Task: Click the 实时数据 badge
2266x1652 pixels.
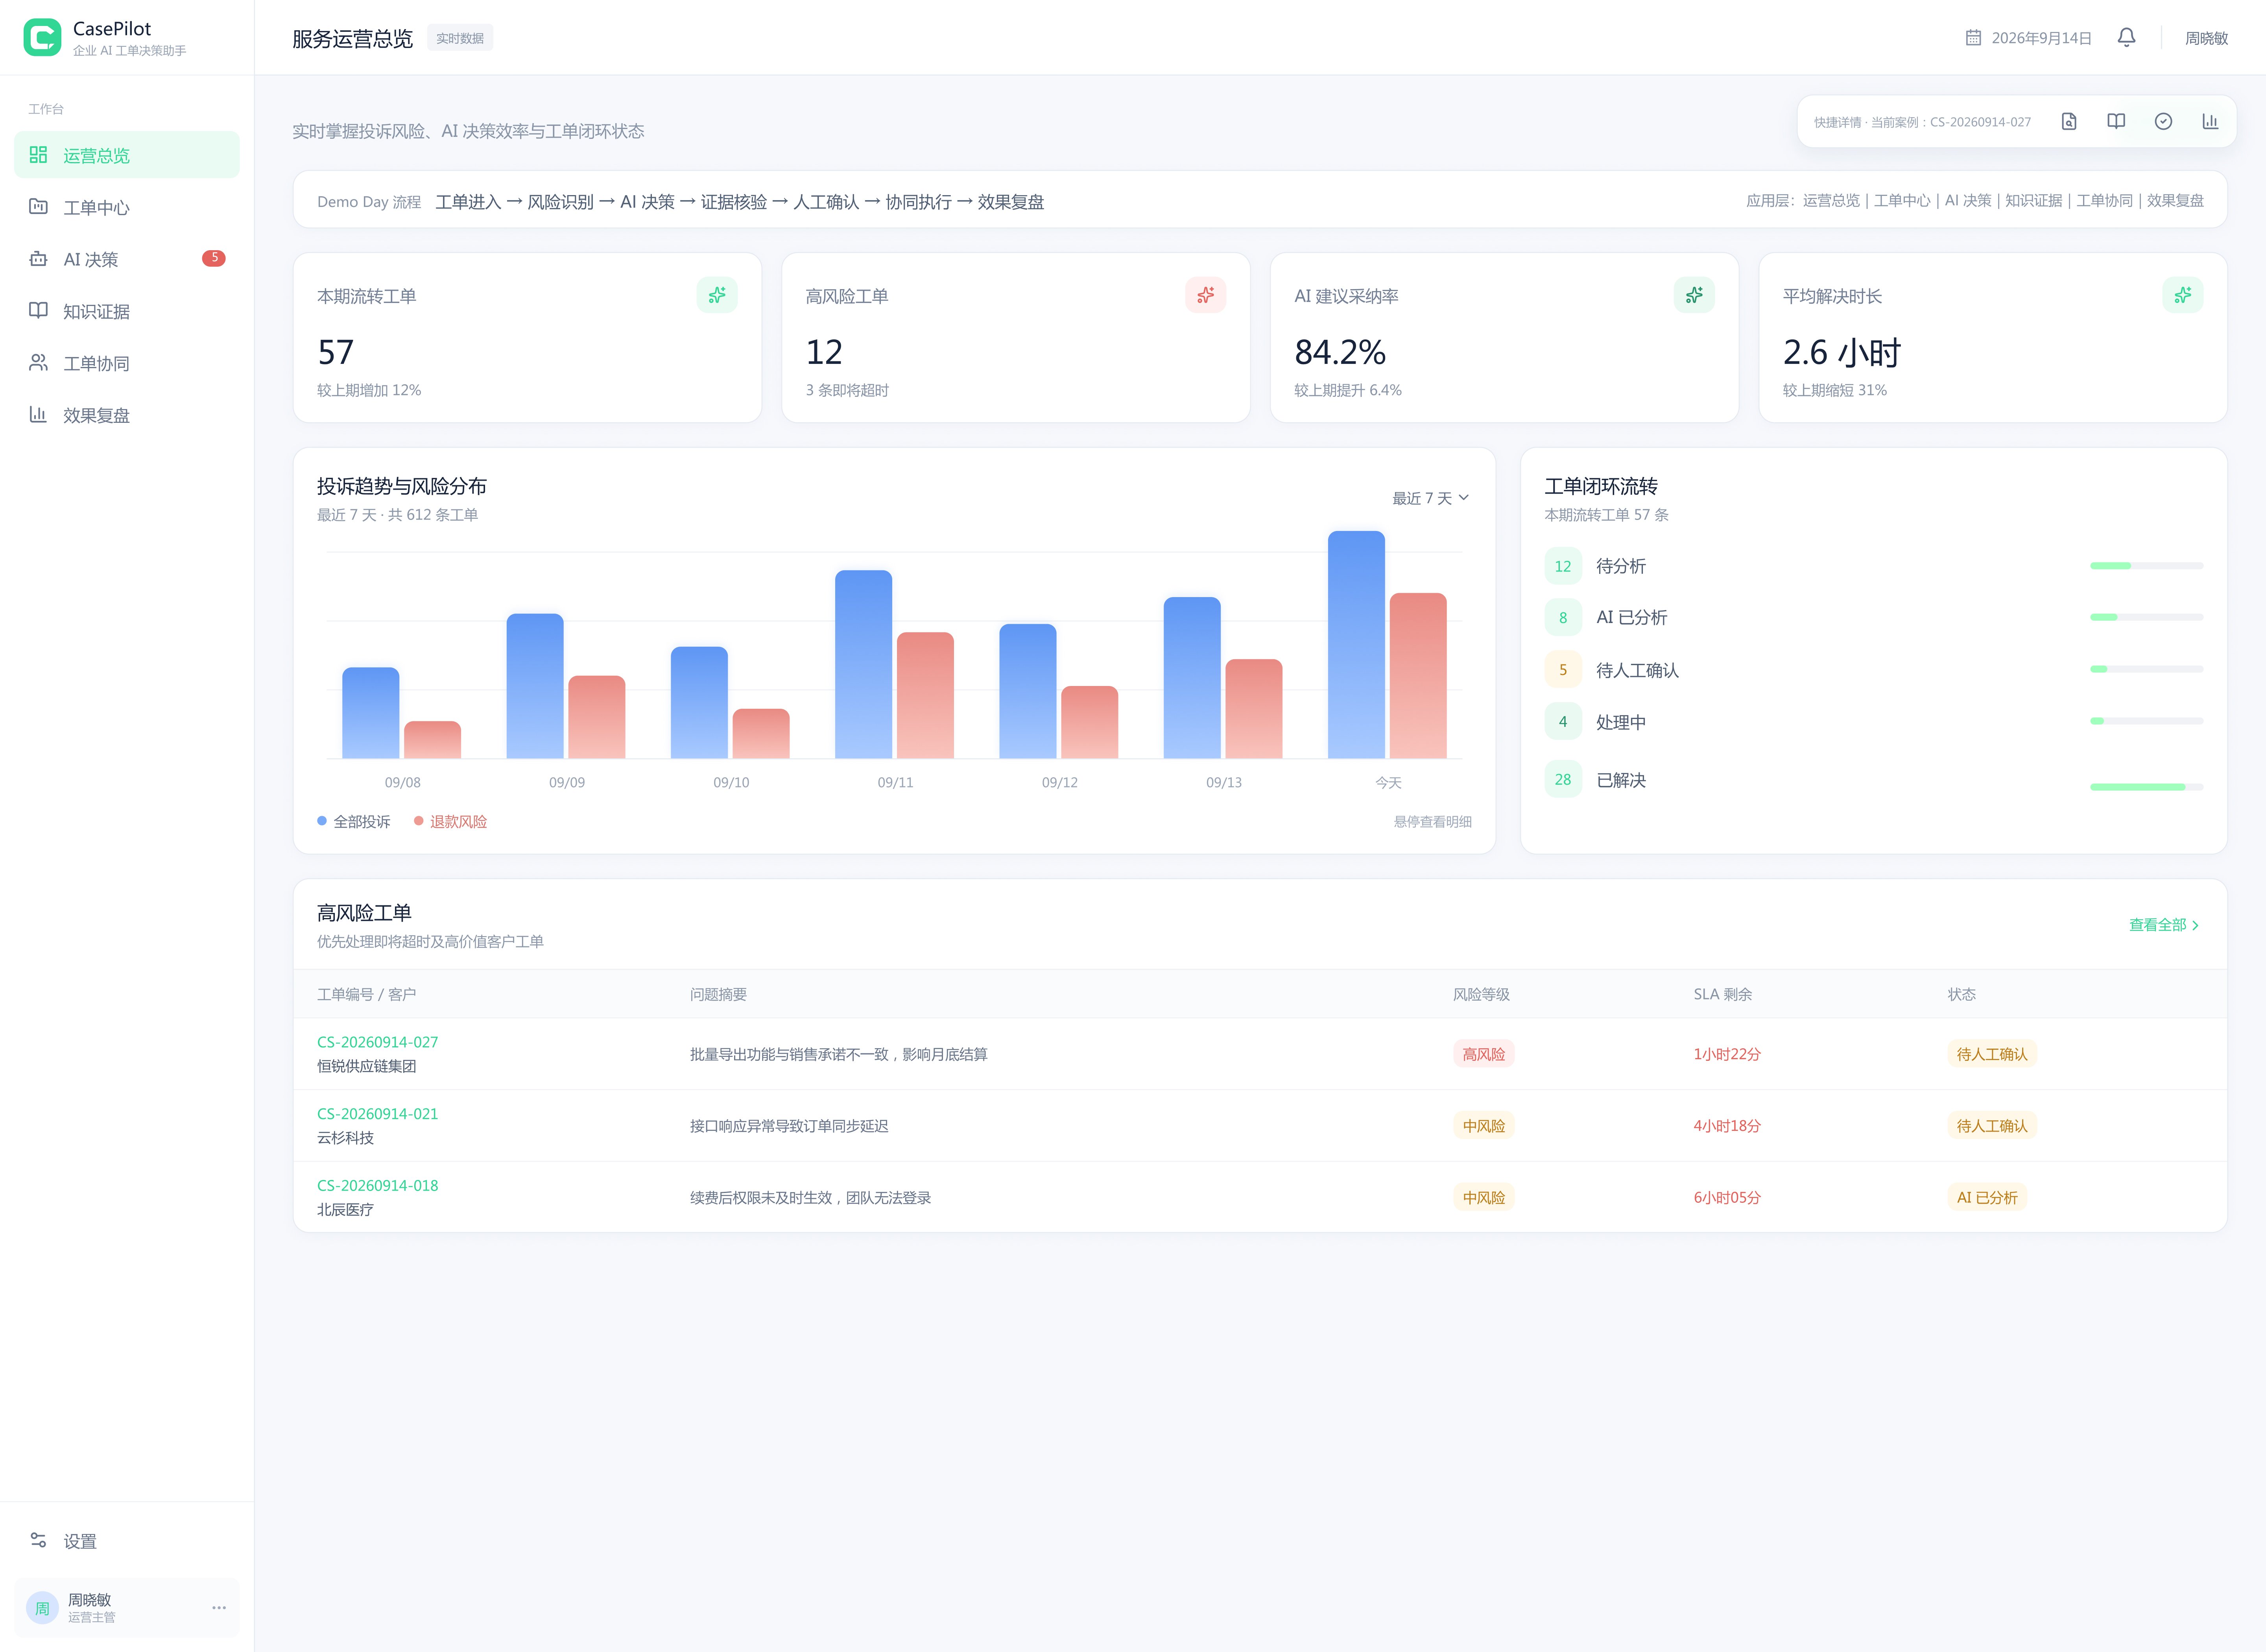Action: coord(460,38)
